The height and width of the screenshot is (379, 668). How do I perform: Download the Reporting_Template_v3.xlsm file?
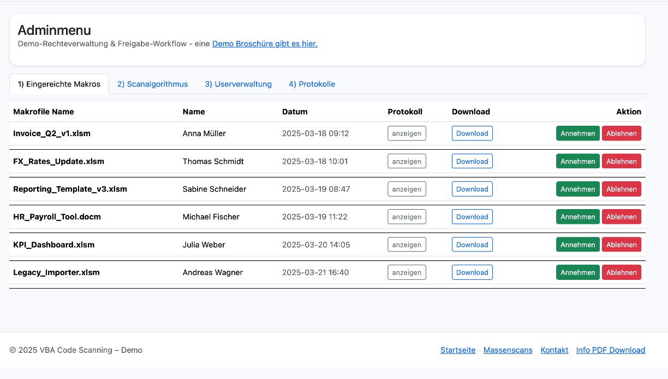[472, 189]
